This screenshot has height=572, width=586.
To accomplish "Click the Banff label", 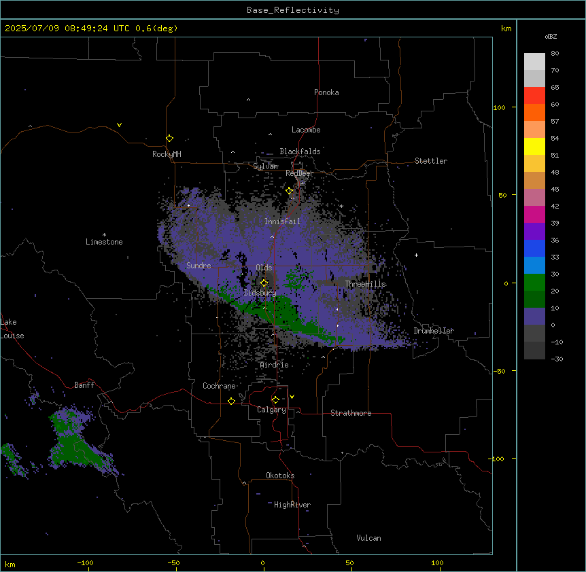I will click(x=84, y=385).
